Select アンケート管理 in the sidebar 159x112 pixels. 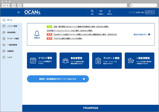tap(13, 38)
